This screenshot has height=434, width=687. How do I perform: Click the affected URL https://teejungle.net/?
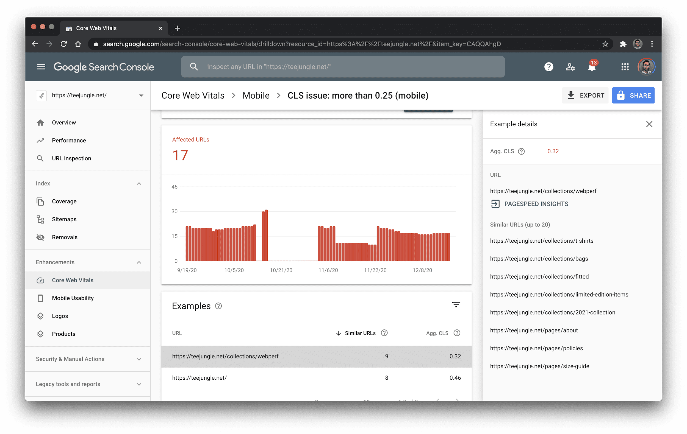click(x=200, y=377)
